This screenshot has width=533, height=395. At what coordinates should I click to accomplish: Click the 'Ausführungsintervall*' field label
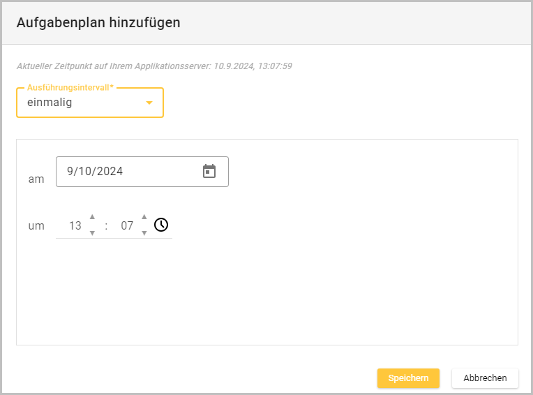pos(70,88)
